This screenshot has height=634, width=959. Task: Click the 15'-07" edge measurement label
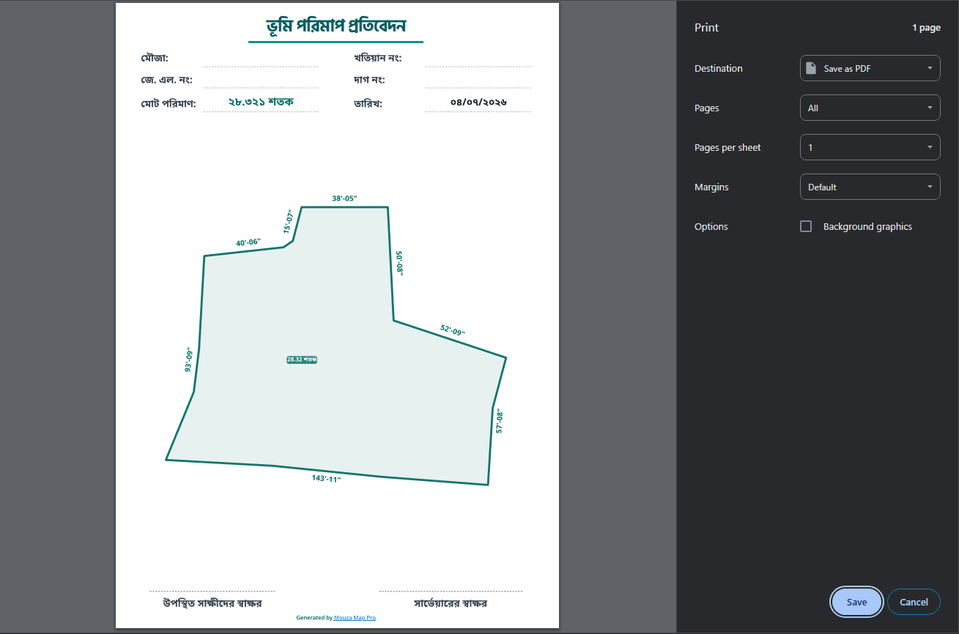click(288, 221)
